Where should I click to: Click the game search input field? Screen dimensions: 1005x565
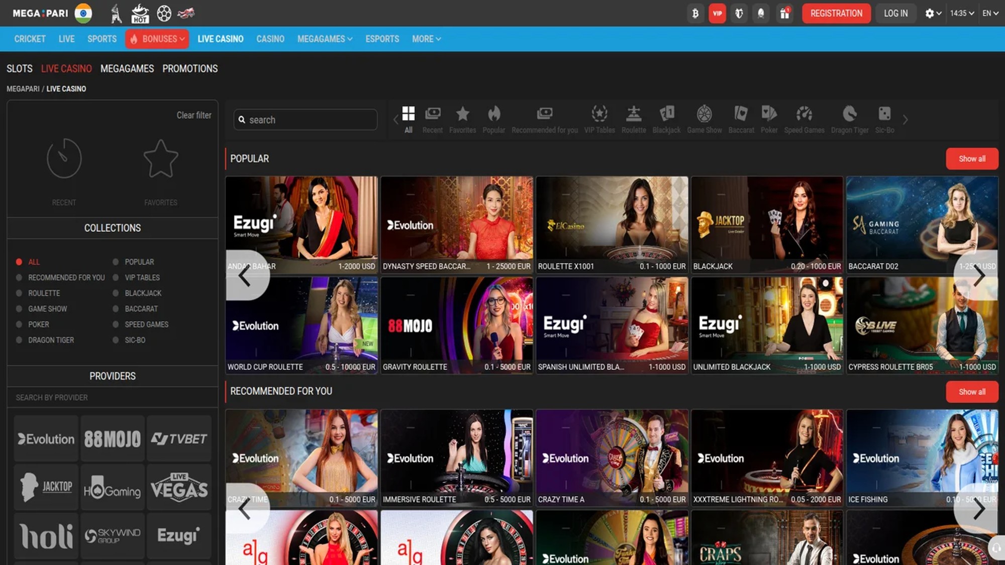pyautogui.click(x=306, y=120)
